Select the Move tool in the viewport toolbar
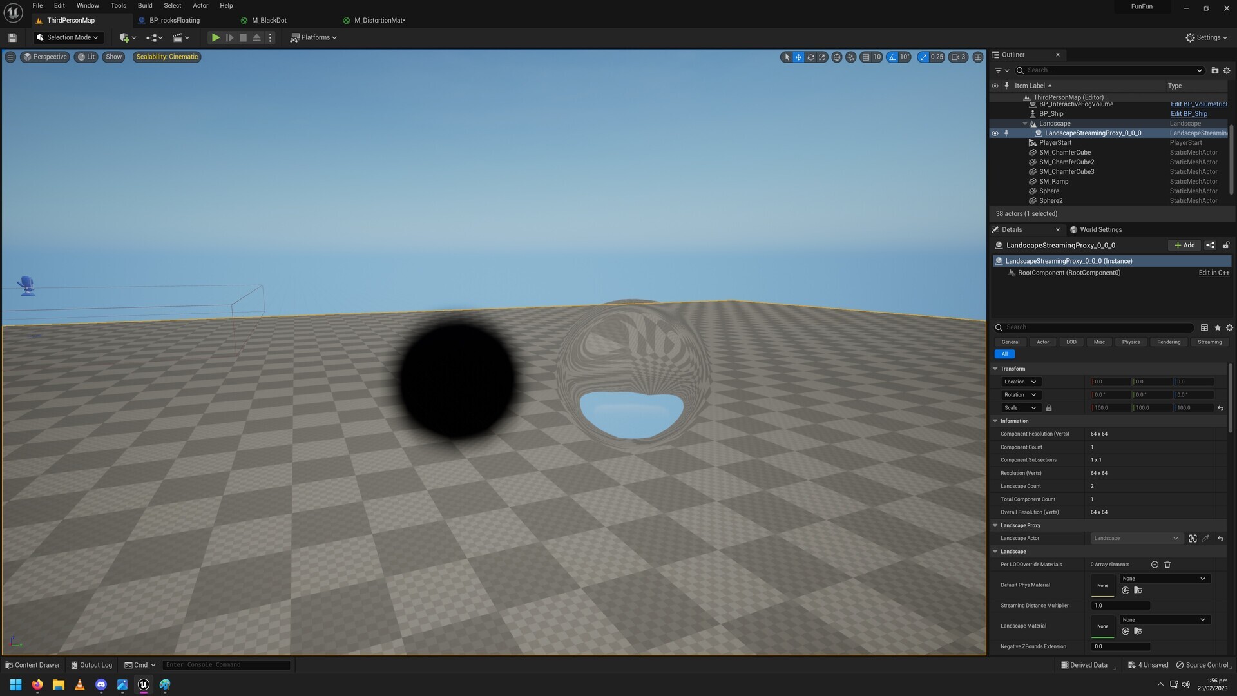The width and height of the screenshot is (1237, 696). coord(798,57)
